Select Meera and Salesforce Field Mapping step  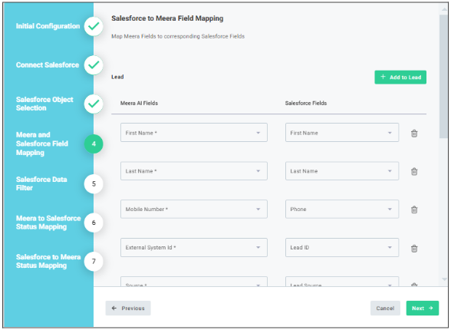click(x=42, y=144)
